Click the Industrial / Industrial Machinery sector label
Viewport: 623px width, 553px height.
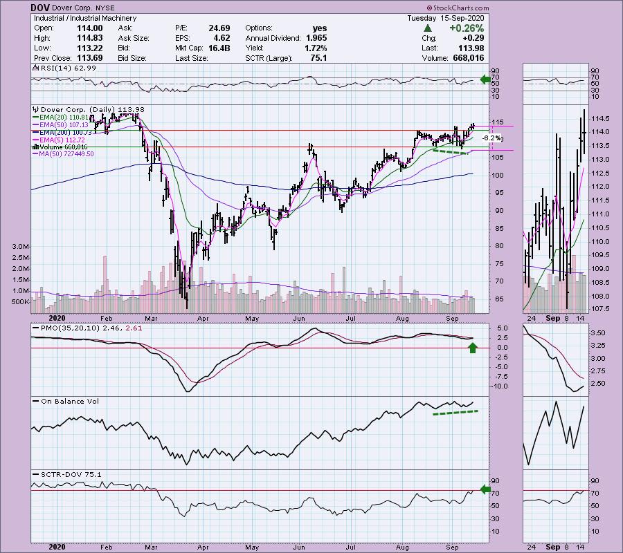(x=85, y=18)
